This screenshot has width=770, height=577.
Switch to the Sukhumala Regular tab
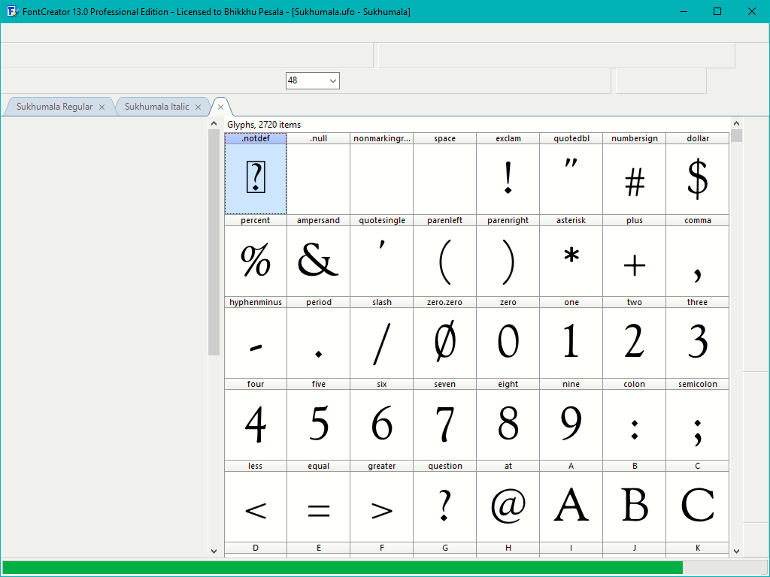point(54,107)
